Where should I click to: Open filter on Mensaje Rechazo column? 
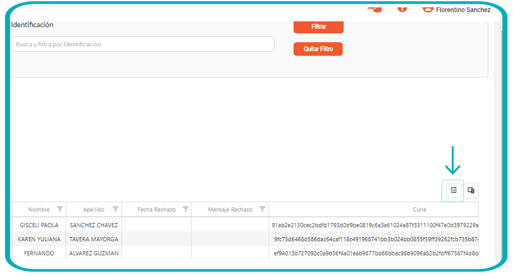(x=262, y=209)
